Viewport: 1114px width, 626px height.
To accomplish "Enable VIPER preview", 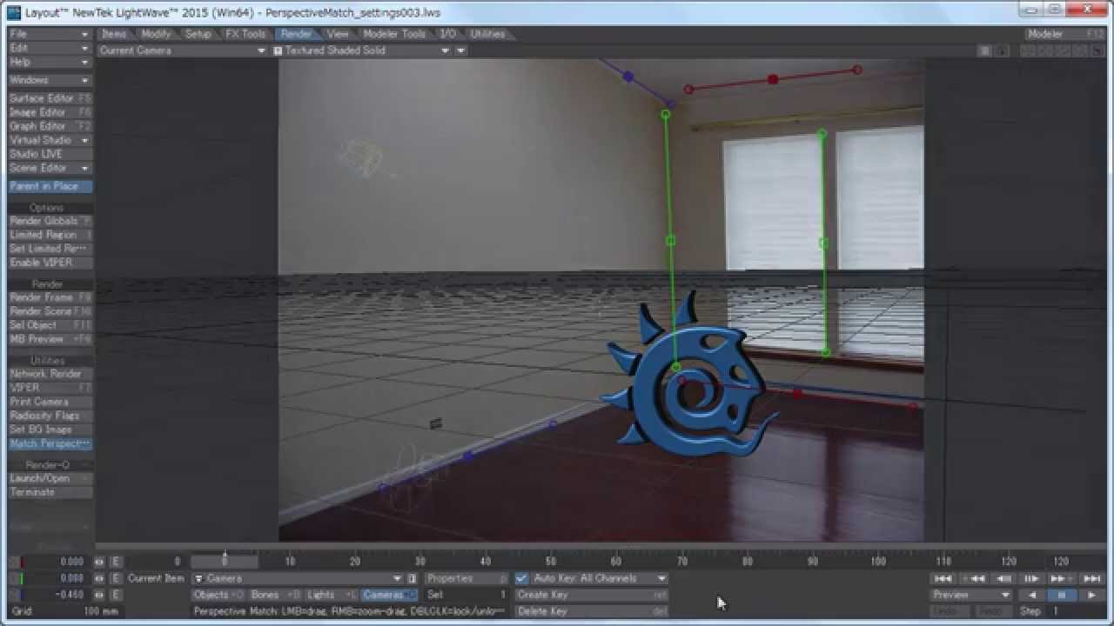I will point(50,263).
